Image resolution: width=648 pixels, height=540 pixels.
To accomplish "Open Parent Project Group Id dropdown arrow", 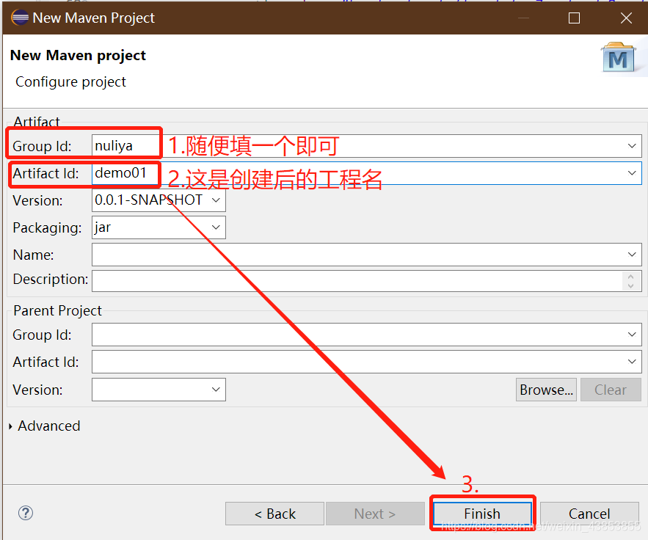I will coord(631,335).
